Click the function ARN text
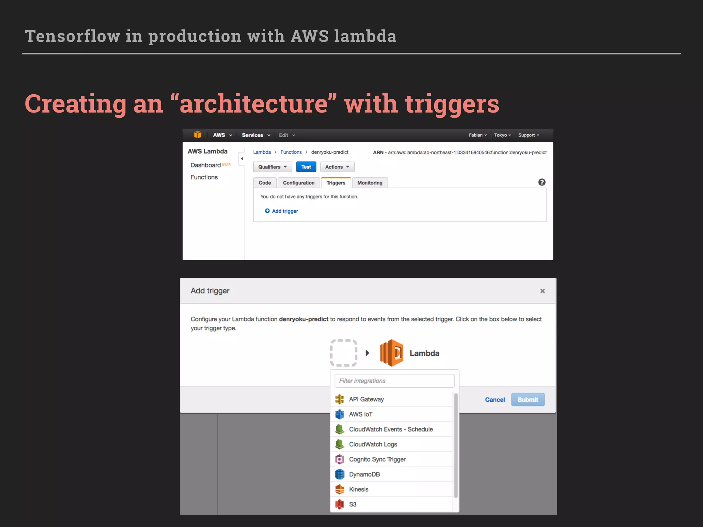The image size is (703, 527). point(460,153)
